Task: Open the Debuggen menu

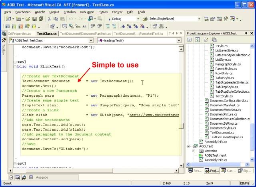Action: click(x=86, y=12)
